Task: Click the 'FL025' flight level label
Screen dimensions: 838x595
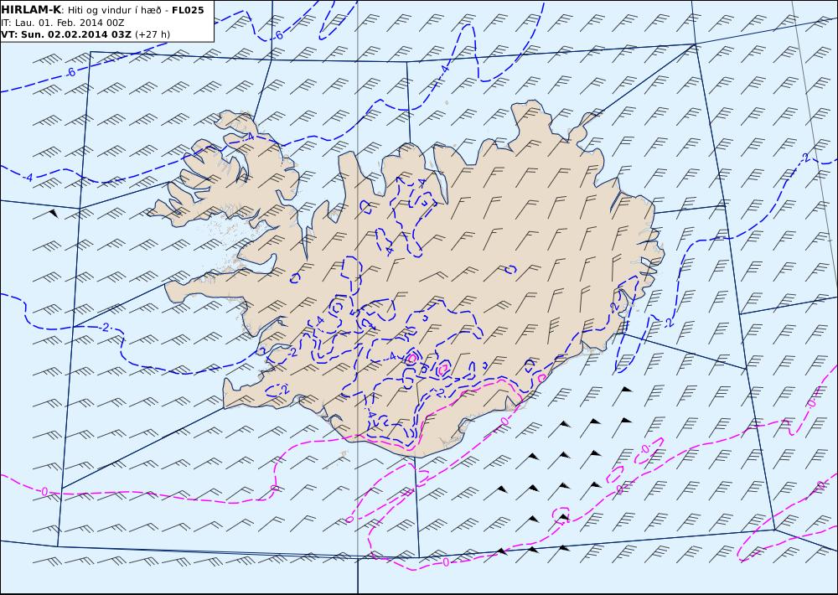Action: [x=188, y=10]
